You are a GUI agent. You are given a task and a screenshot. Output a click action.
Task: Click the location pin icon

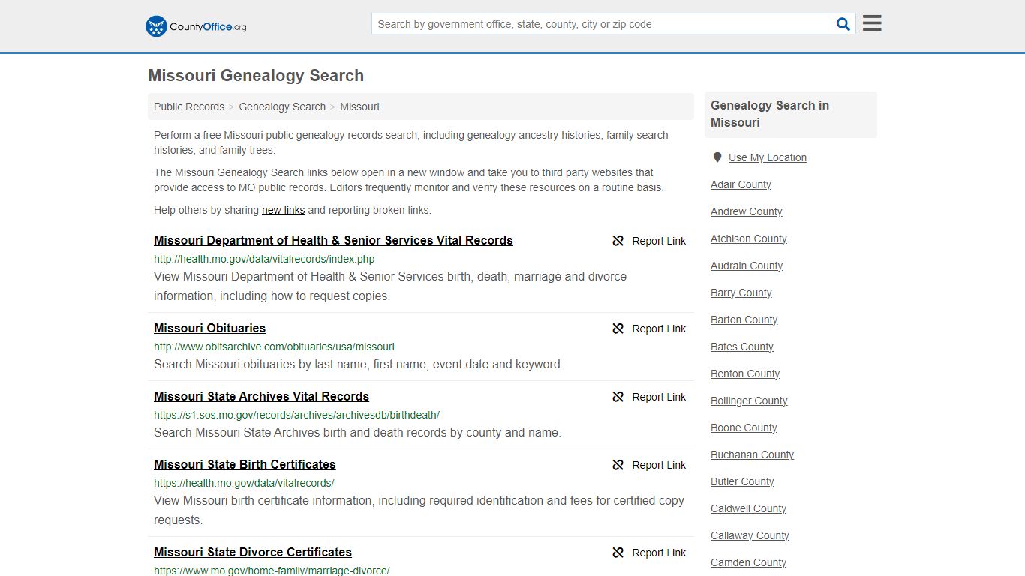(717, 157)
